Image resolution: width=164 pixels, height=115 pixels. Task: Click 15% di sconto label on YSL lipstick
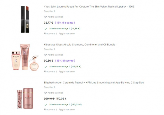coord(65,23)
